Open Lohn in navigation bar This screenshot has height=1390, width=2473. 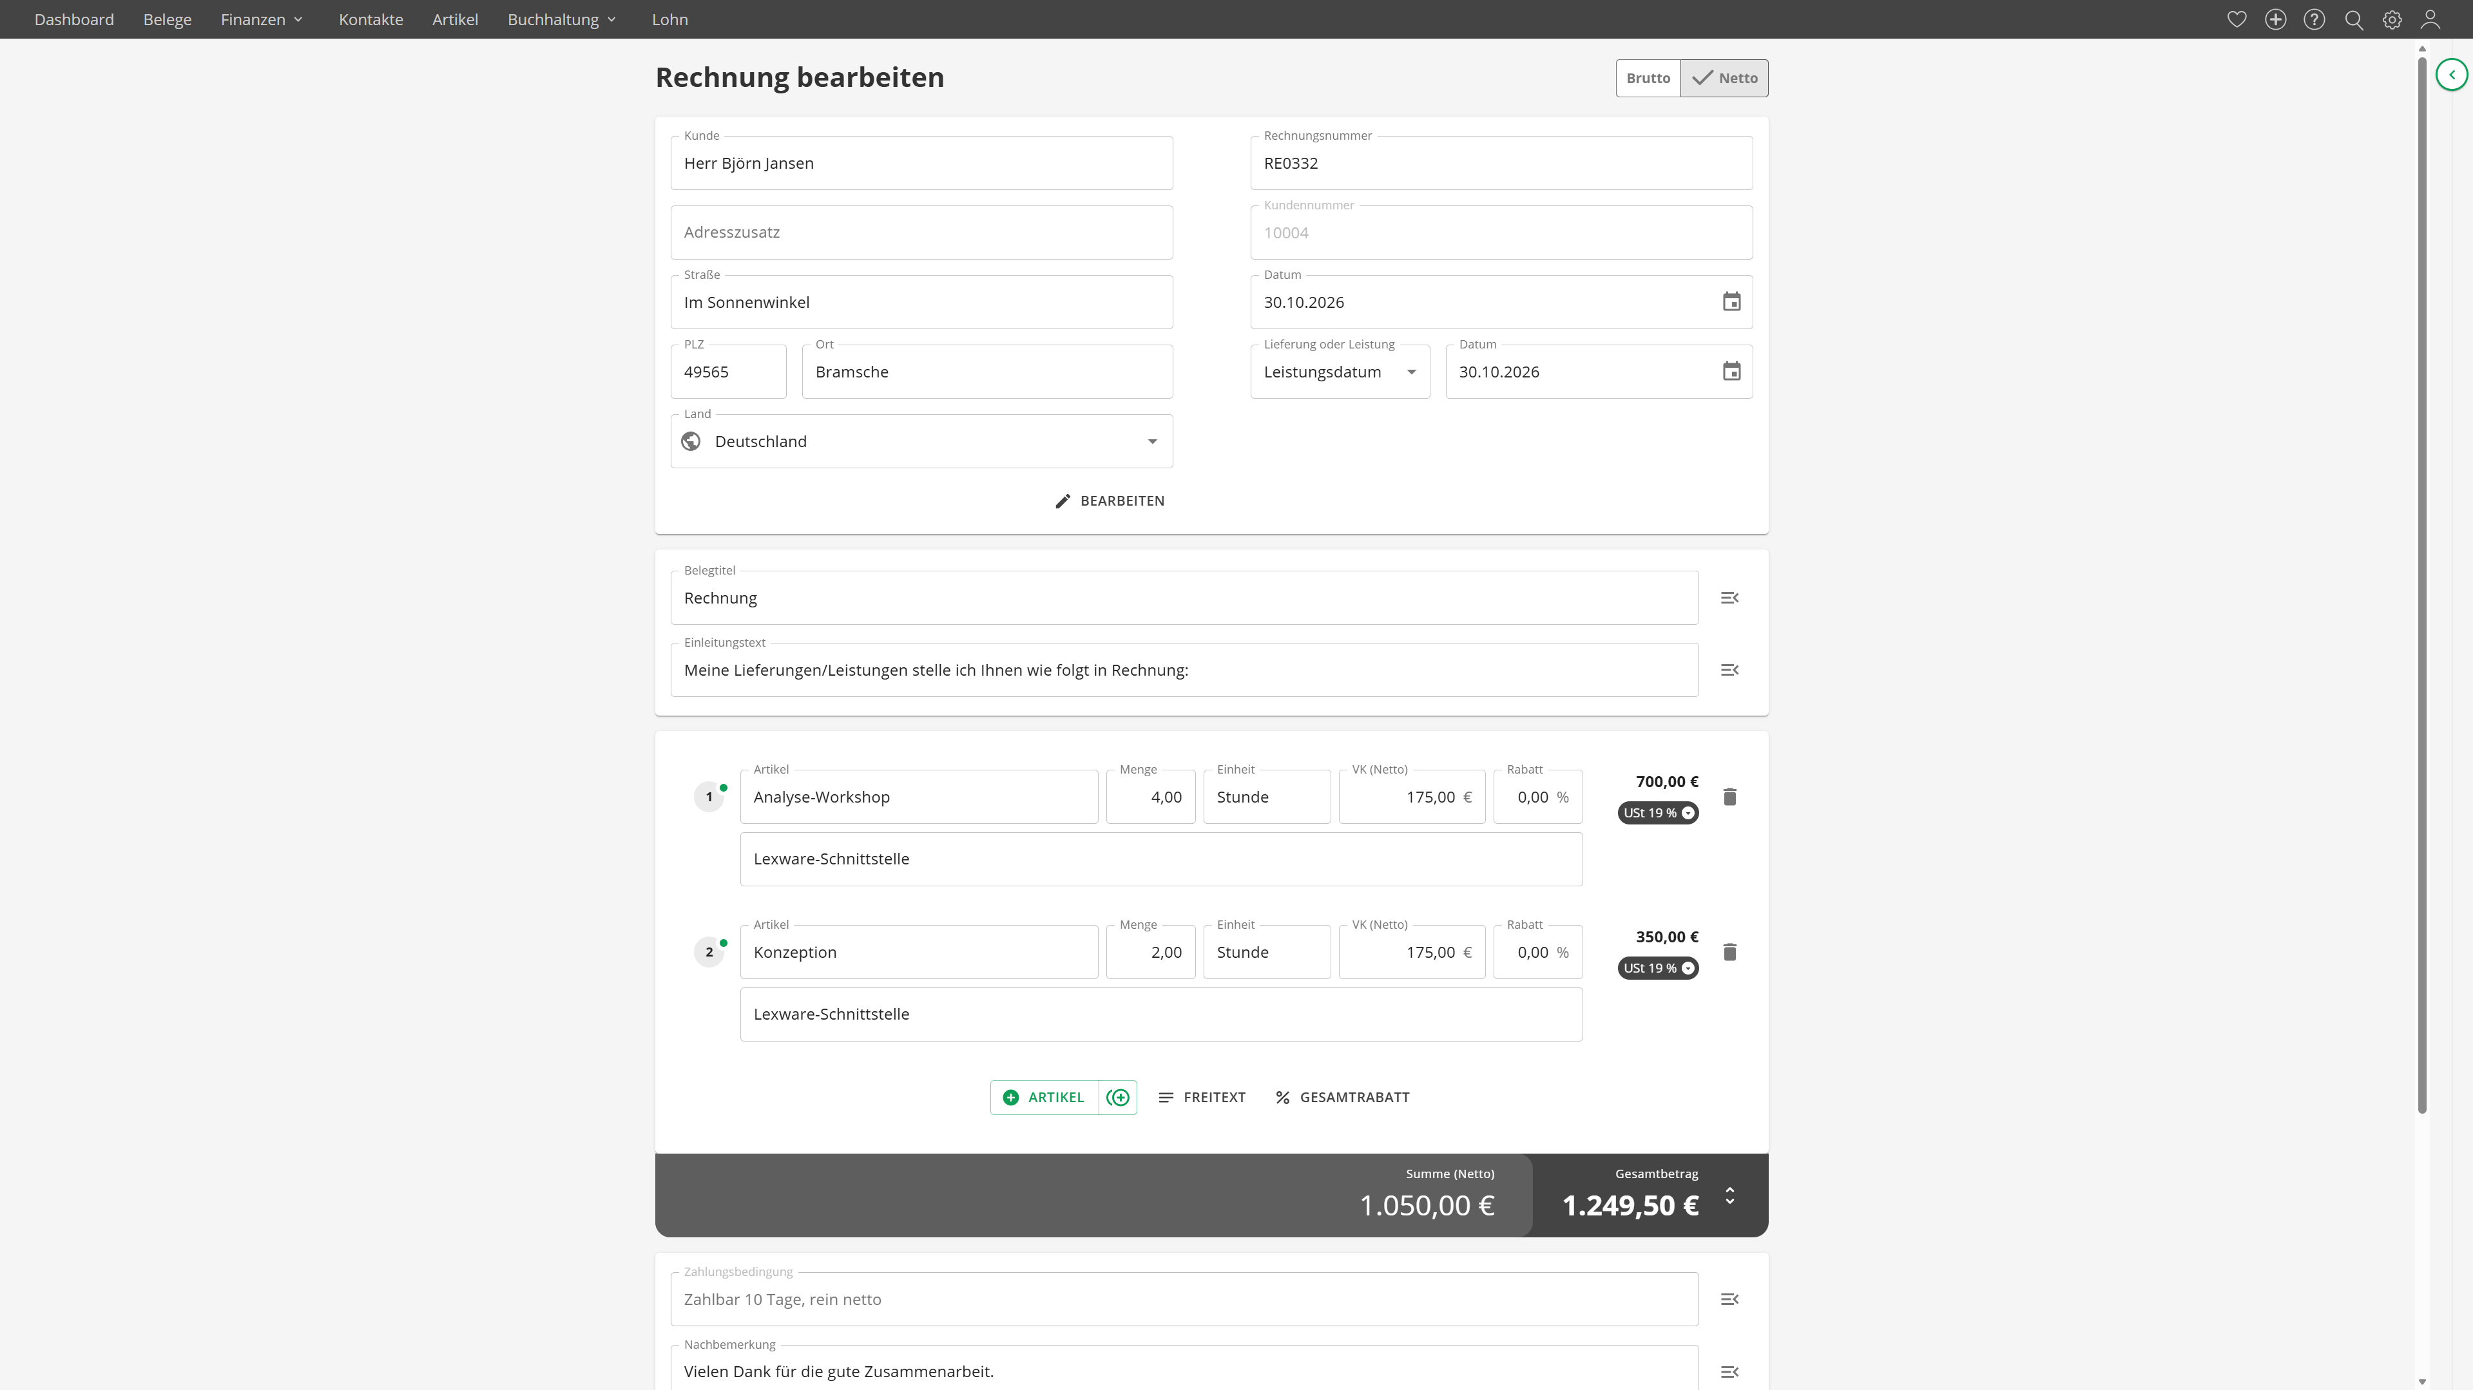tap(669, 19)
